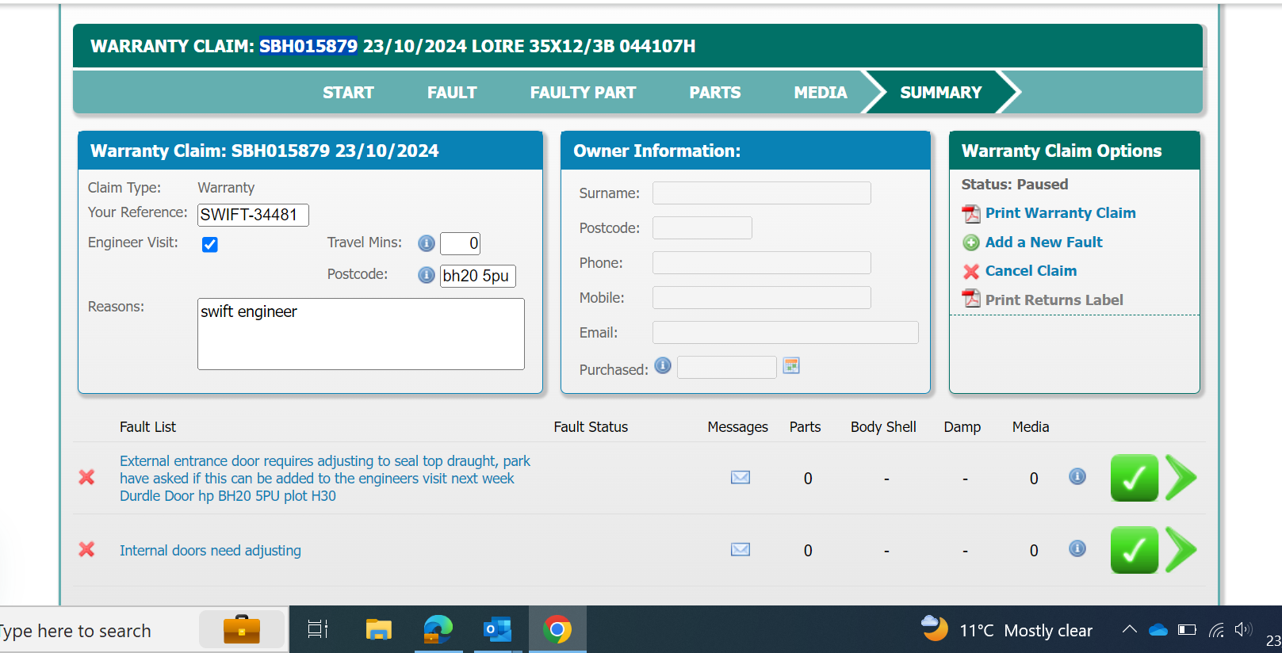Click the Your Reference field SWIFT-34481
The image size is (1282, 653).
click(x=253, y=215)
